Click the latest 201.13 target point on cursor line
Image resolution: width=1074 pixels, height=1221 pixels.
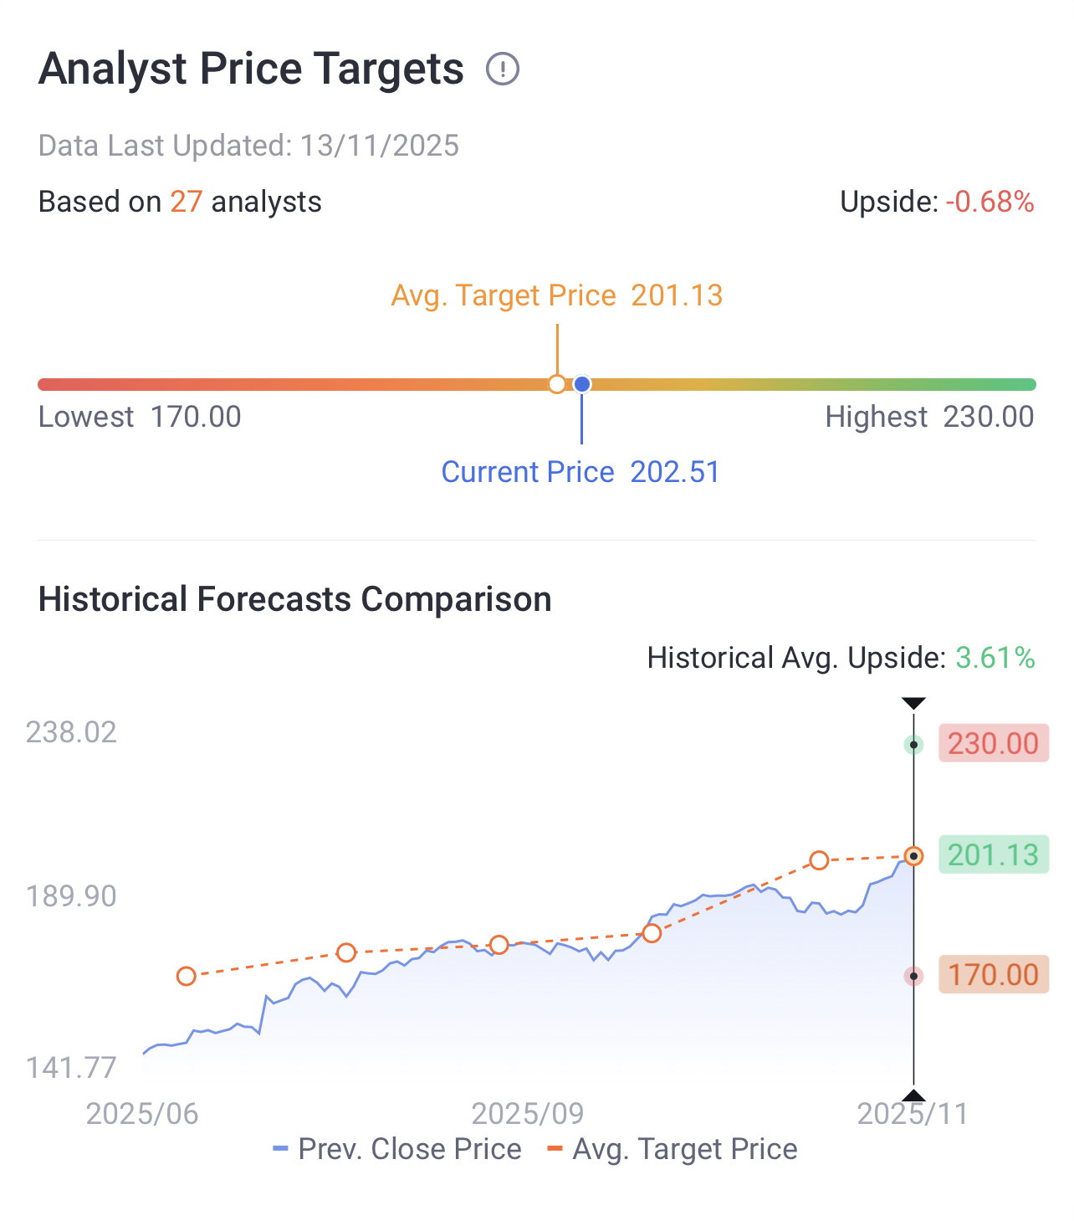pos(914,856)
